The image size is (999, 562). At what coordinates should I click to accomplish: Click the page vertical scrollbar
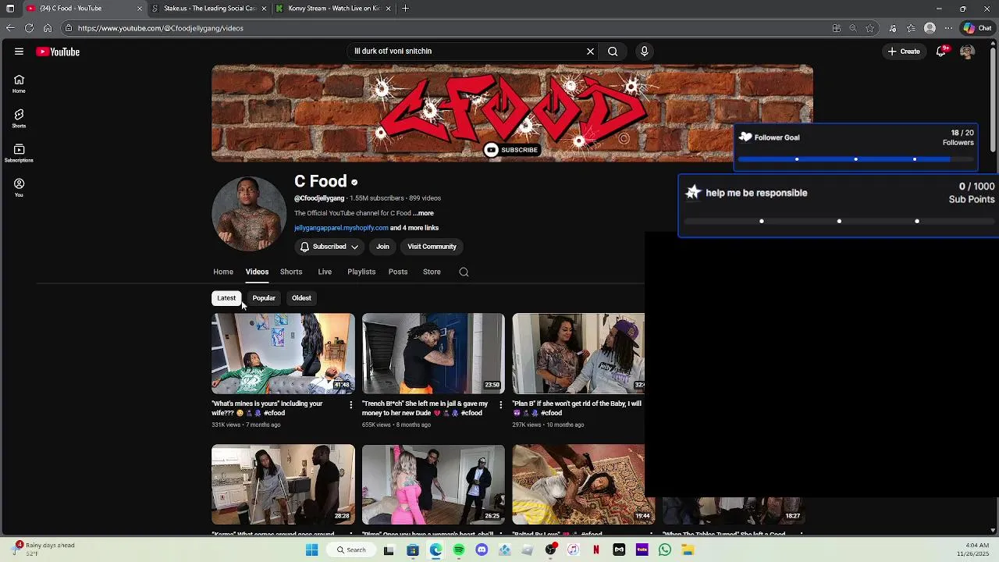993,101
